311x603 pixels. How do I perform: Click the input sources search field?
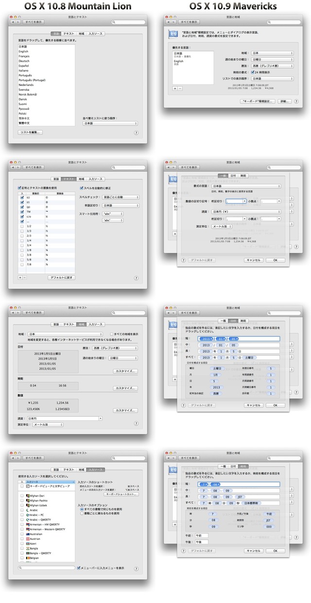[x=47, y=568]
